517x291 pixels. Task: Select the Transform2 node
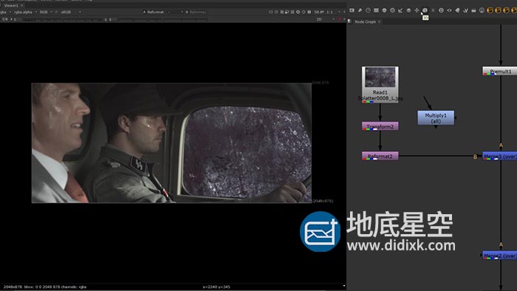pyautogui.click(x=380, y=126)
